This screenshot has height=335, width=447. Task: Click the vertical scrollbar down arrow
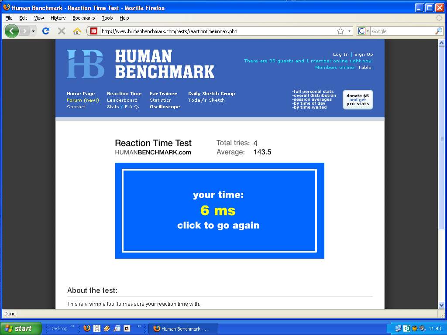pos(441,305)
